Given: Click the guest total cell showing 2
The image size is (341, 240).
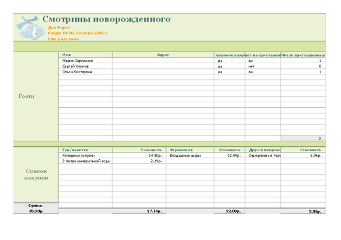Looking at the screenshot, I should tap(303, 138).
